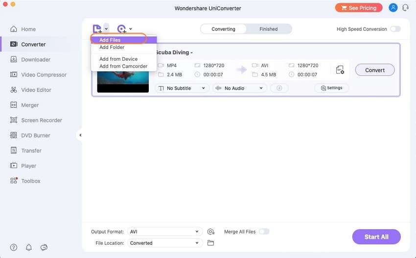Click the Scuba Diving file title

174,52
